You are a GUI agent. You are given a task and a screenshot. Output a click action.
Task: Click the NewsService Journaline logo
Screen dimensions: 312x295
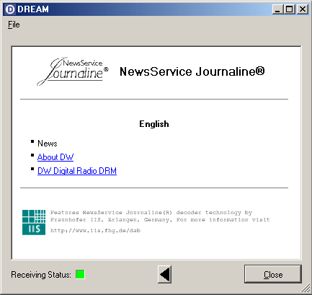pyautogui.click(x=73, y=71)
